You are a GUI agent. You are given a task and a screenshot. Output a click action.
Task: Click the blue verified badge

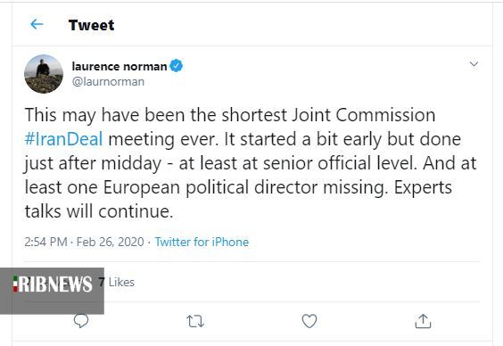[x=176, y=66]
